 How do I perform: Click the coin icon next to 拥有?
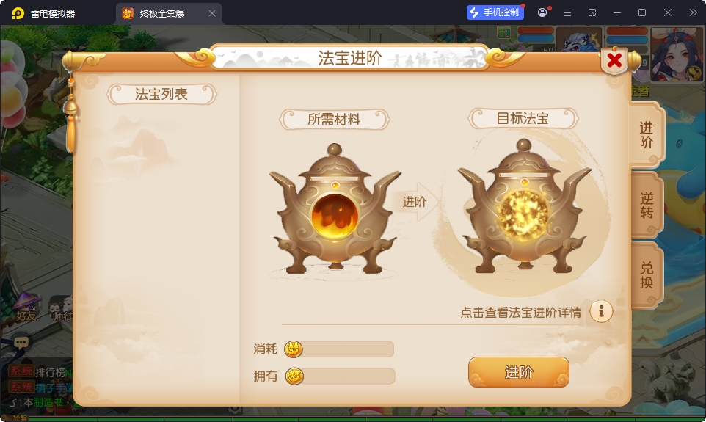point(294,376)
